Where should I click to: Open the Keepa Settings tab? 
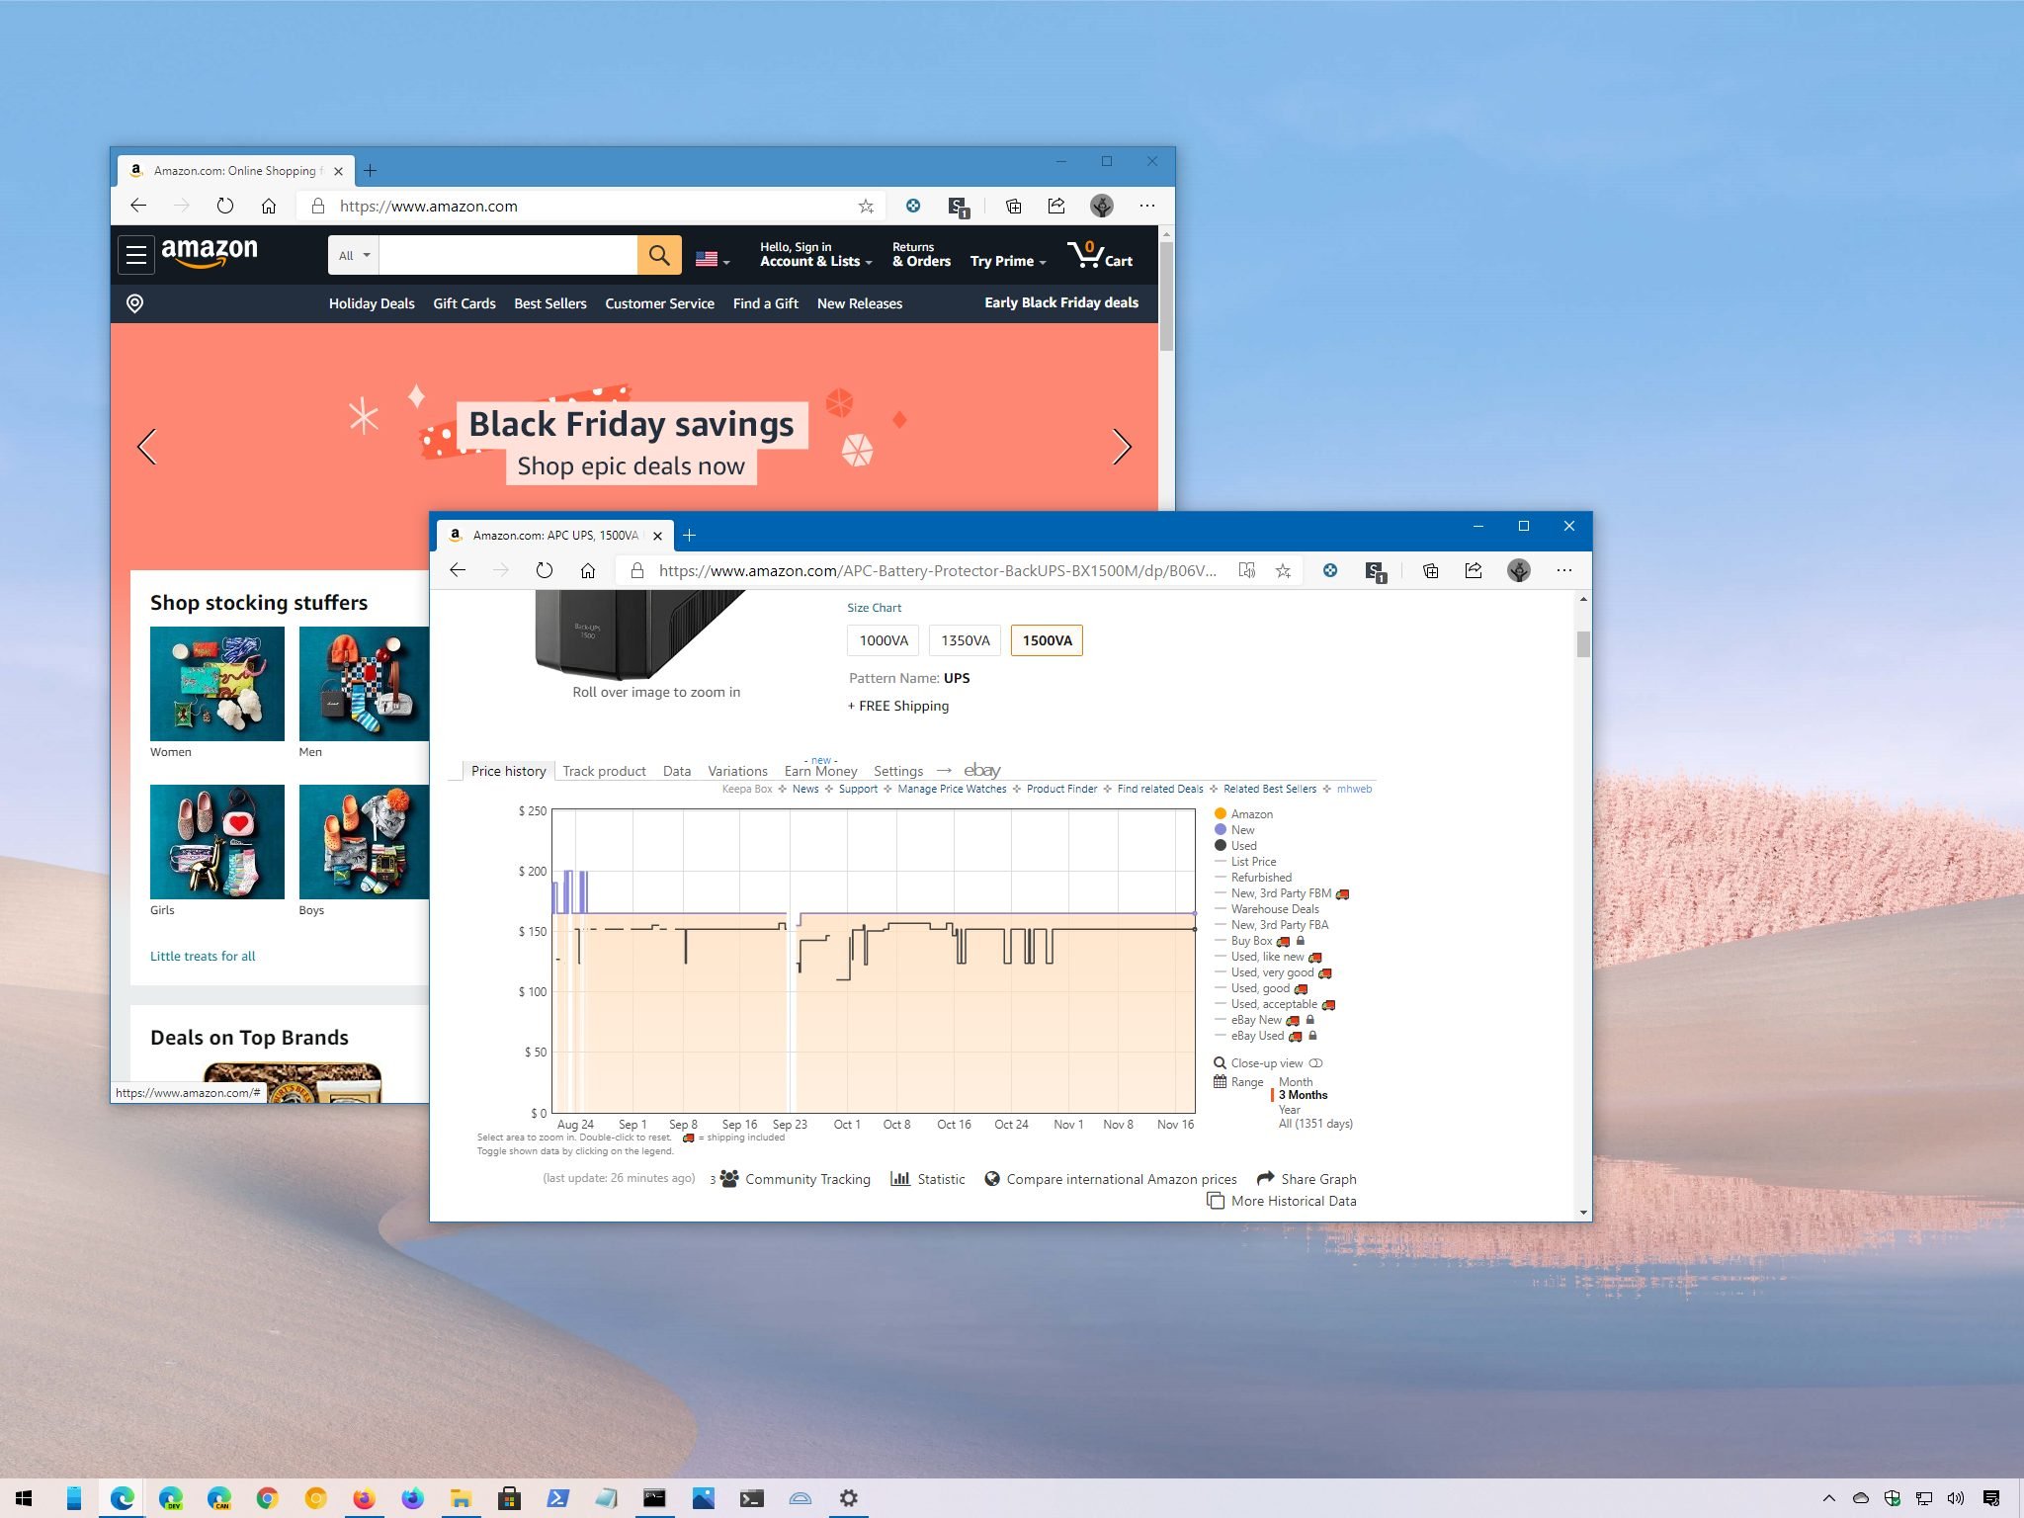pos(898,771)
